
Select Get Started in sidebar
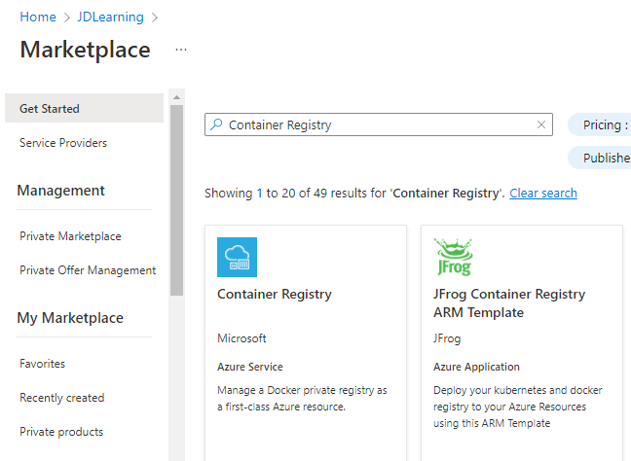click(x=84, y=108)
